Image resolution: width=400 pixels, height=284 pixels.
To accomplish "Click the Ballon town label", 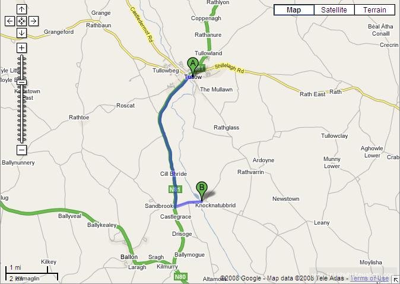I will [129, 257].
